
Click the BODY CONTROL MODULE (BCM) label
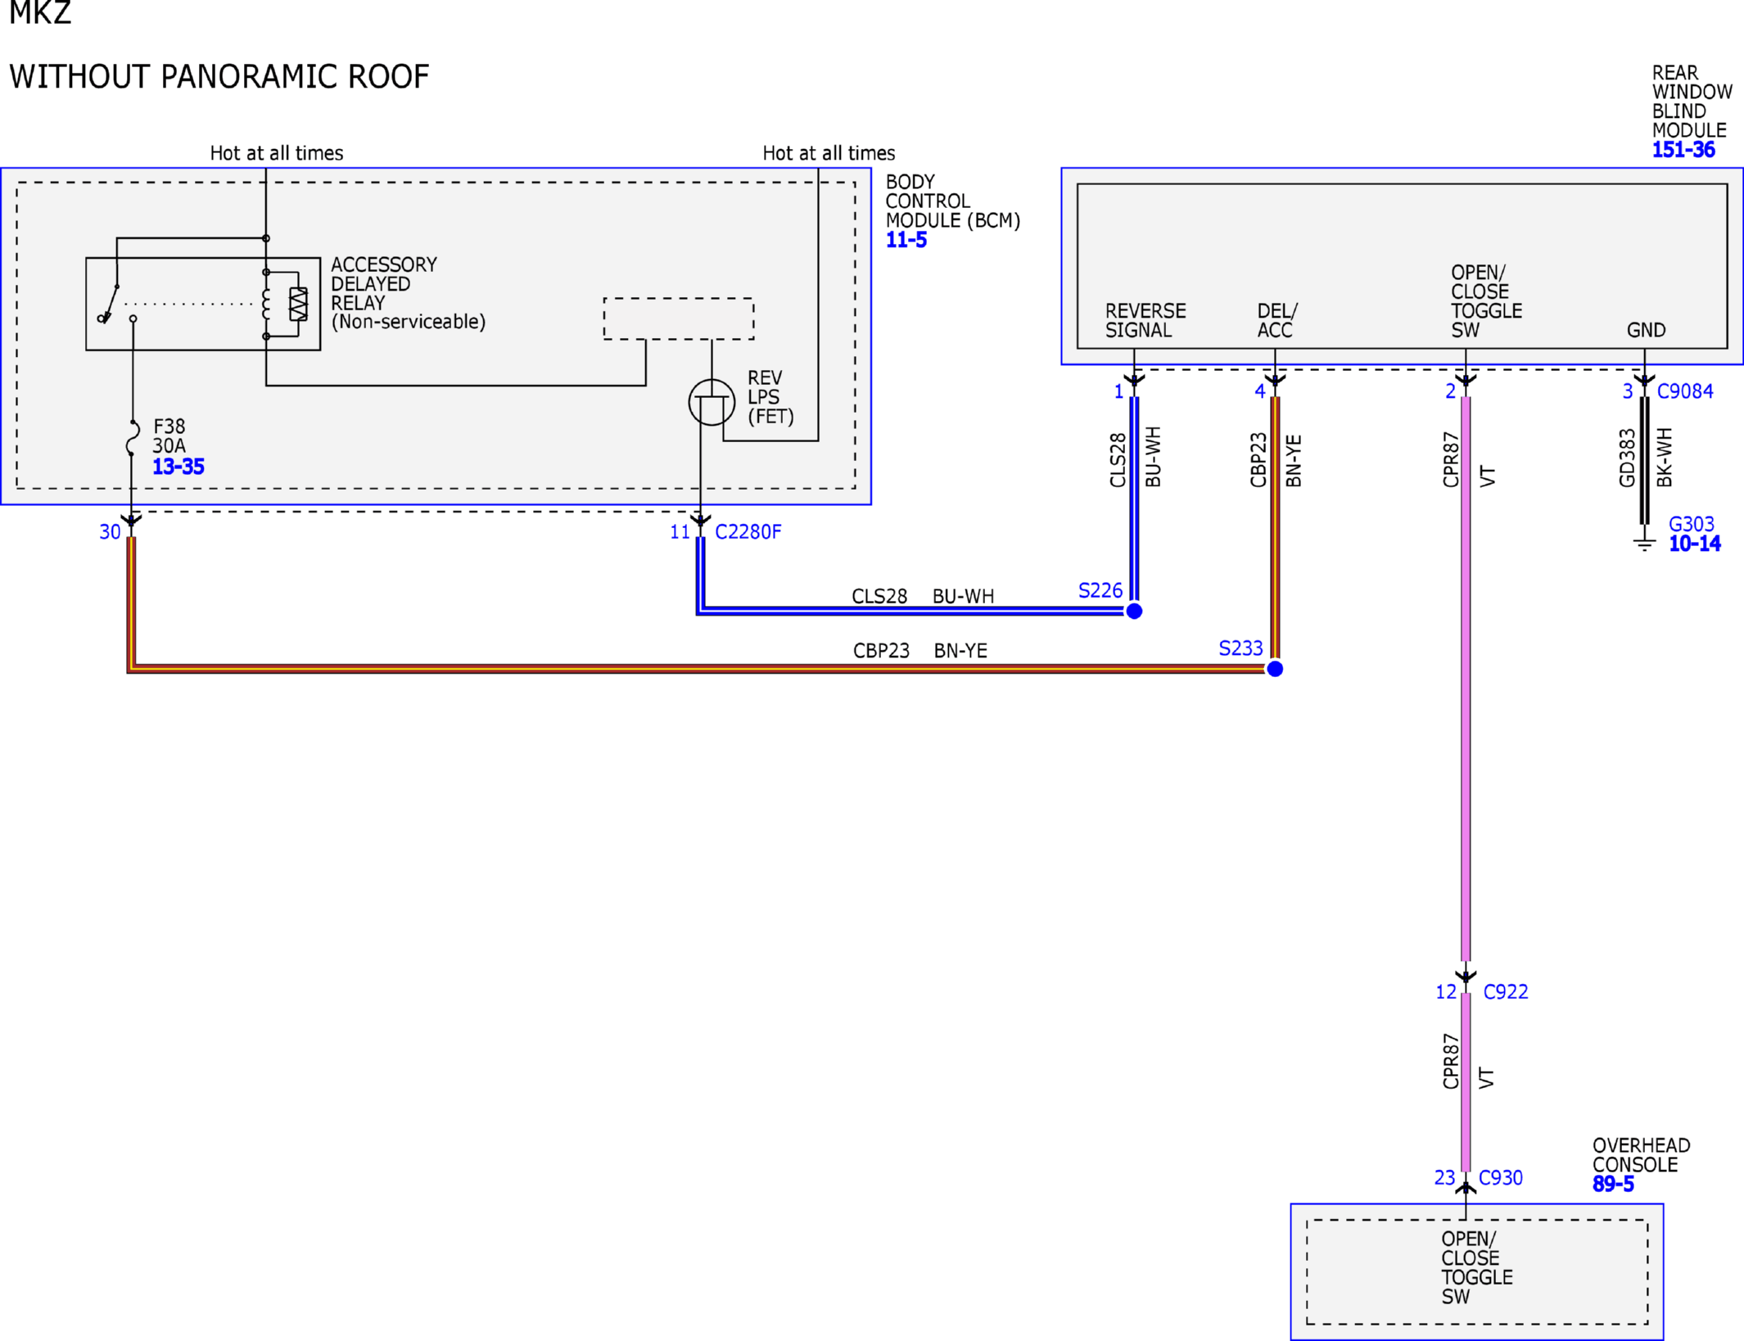[953, 201]
